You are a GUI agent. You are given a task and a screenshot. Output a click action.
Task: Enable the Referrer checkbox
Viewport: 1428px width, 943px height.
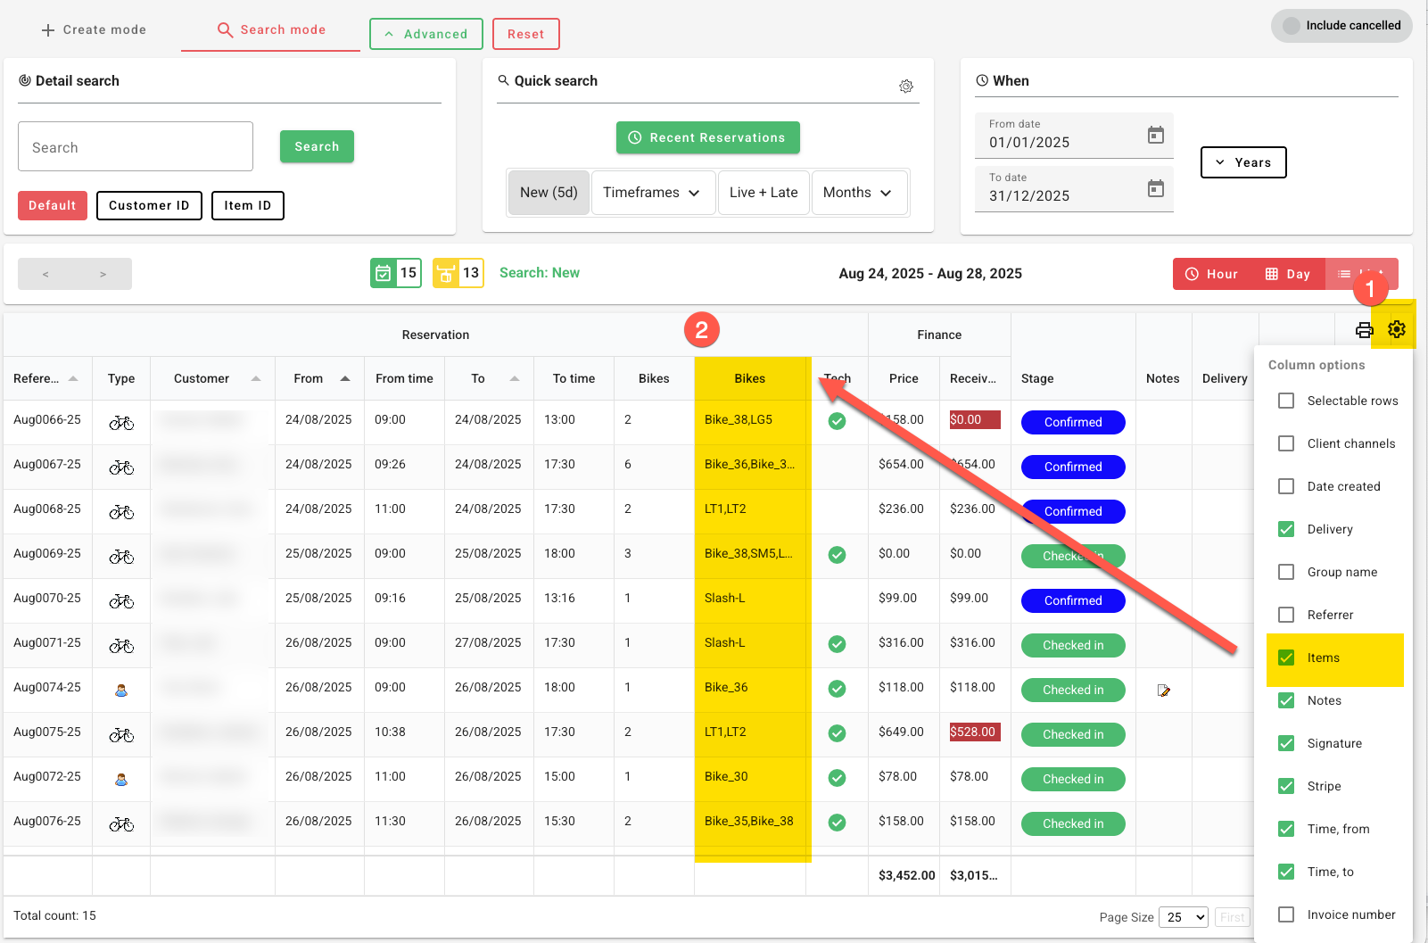click(x=1286, y=615)
